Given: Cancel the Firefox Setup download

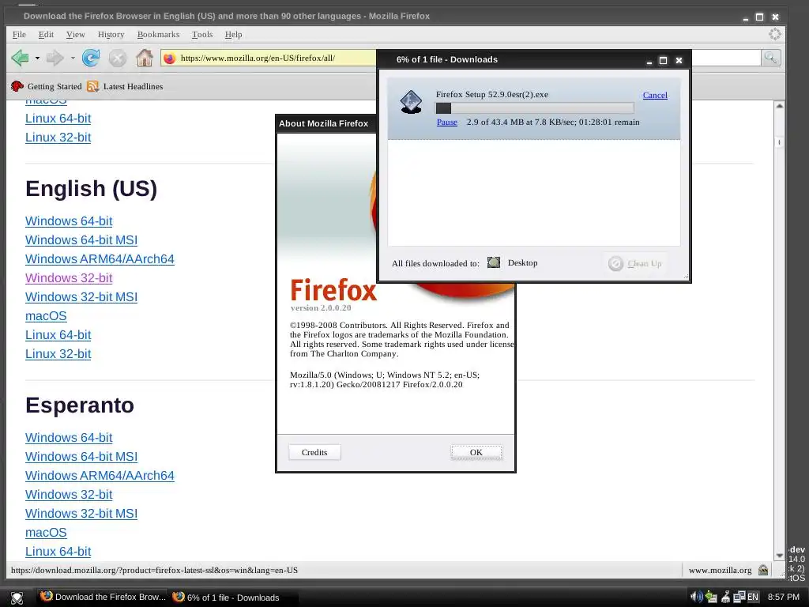Looking at the screenshot, I should click(655, 95).
